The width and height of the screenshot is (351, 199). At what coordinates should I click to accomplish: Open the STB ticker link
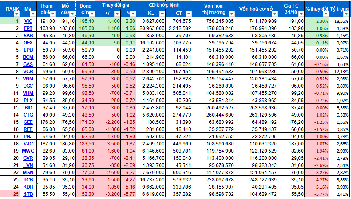click(28, 194)
